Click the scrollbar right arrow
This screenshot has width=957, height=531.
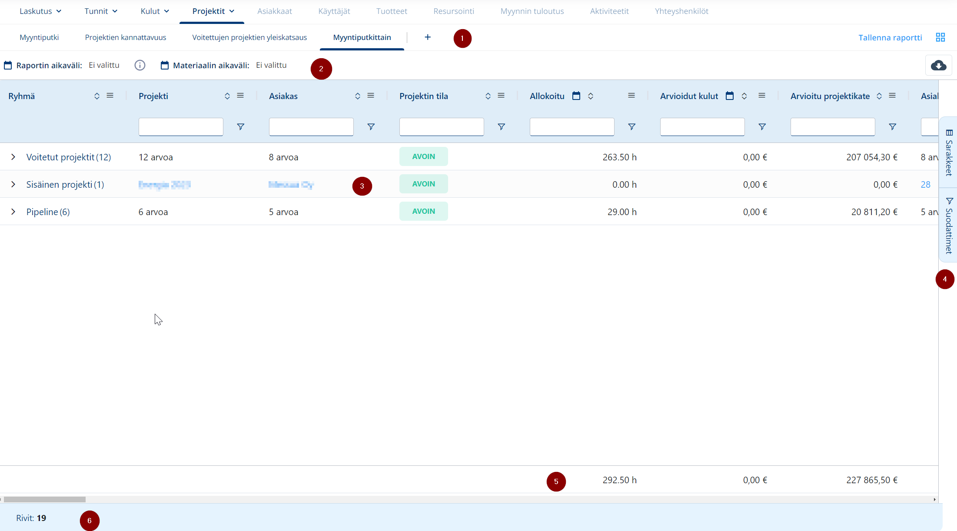point(934,499)
